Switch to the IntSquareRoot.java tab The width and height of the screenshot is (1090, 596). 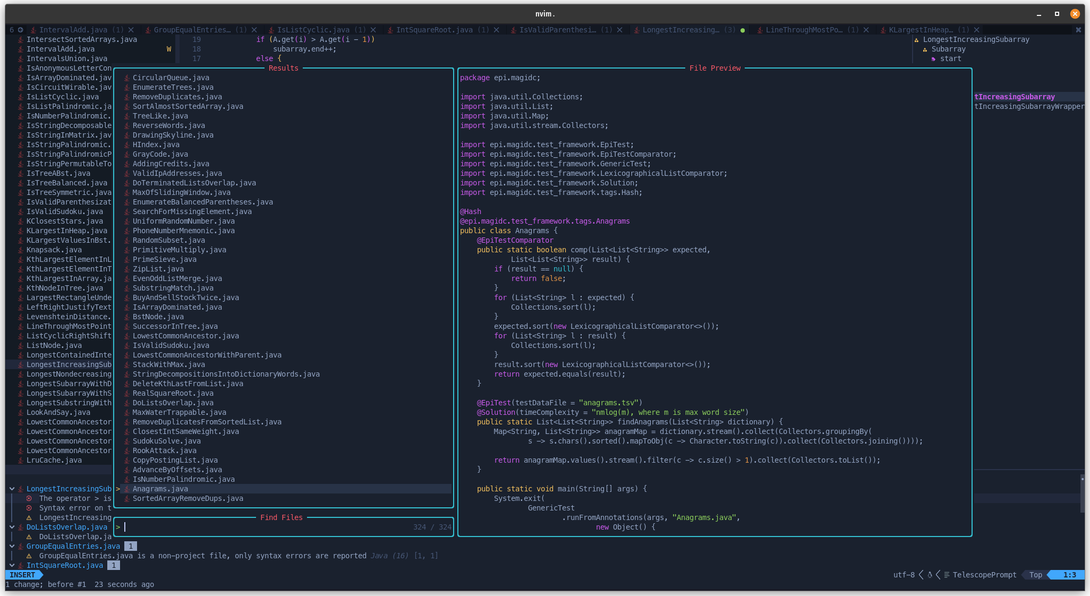(x=434, y=30)
